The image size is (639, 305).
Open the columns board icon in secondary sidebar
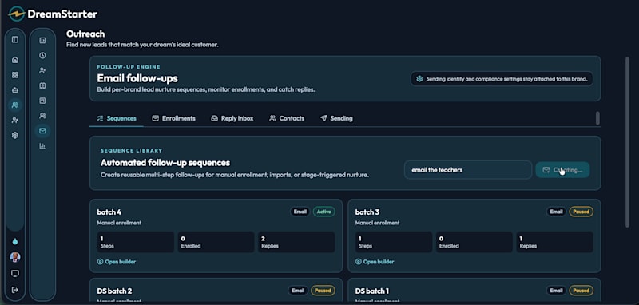(42, 85)
